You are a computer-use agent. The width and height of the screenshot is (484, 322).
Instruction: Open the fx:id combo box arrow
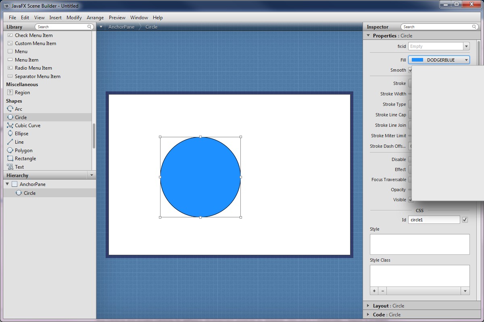tap(466, 46)
